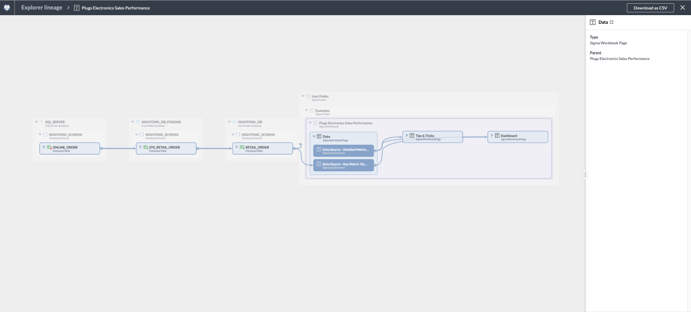Viewport: 691px width, 312px height.
Task: Select the Dashboard page name
Action: tap(509, 135)
